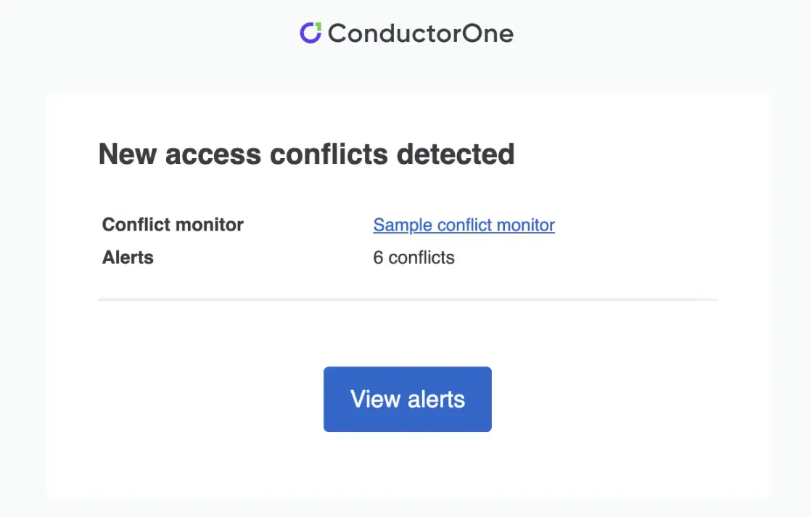The width and height of the screenshot is (811, 517).
Task: Open the Sample conflict monitor link
Action: point(464,225)
